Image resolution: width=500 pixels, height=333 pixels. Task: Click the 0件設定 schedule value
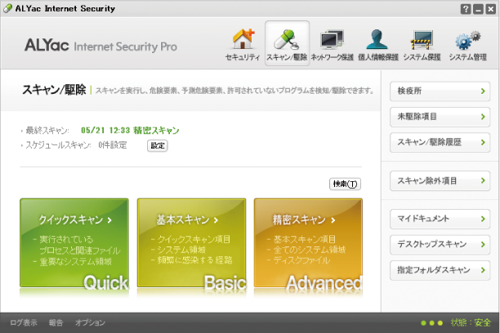pos(113,145)
